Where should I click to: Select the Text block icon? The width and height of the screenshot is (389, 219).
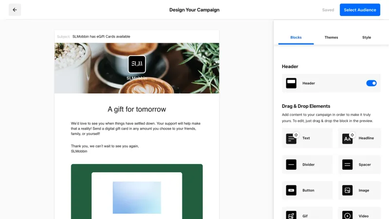click(x=291, y=139)
